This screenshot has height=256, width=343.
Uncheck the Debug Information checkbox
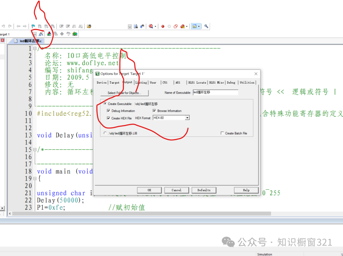pos(109,110)
